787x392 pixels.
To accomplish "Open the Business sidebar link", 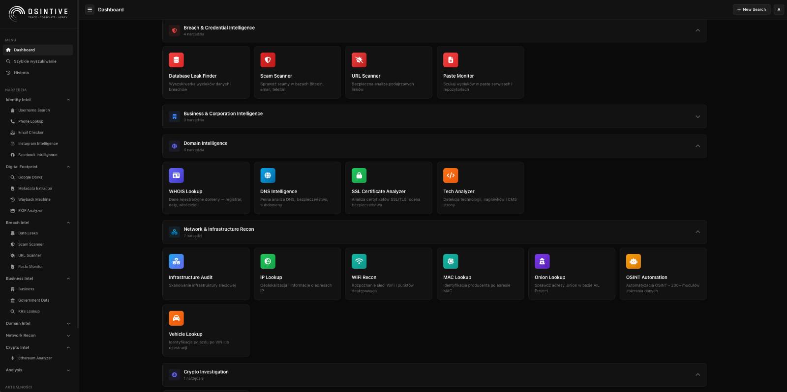I will click(x=40, y=289).
